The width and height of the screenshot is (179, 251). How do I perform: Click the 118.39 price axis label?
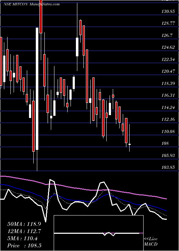(x=168, y=84)
